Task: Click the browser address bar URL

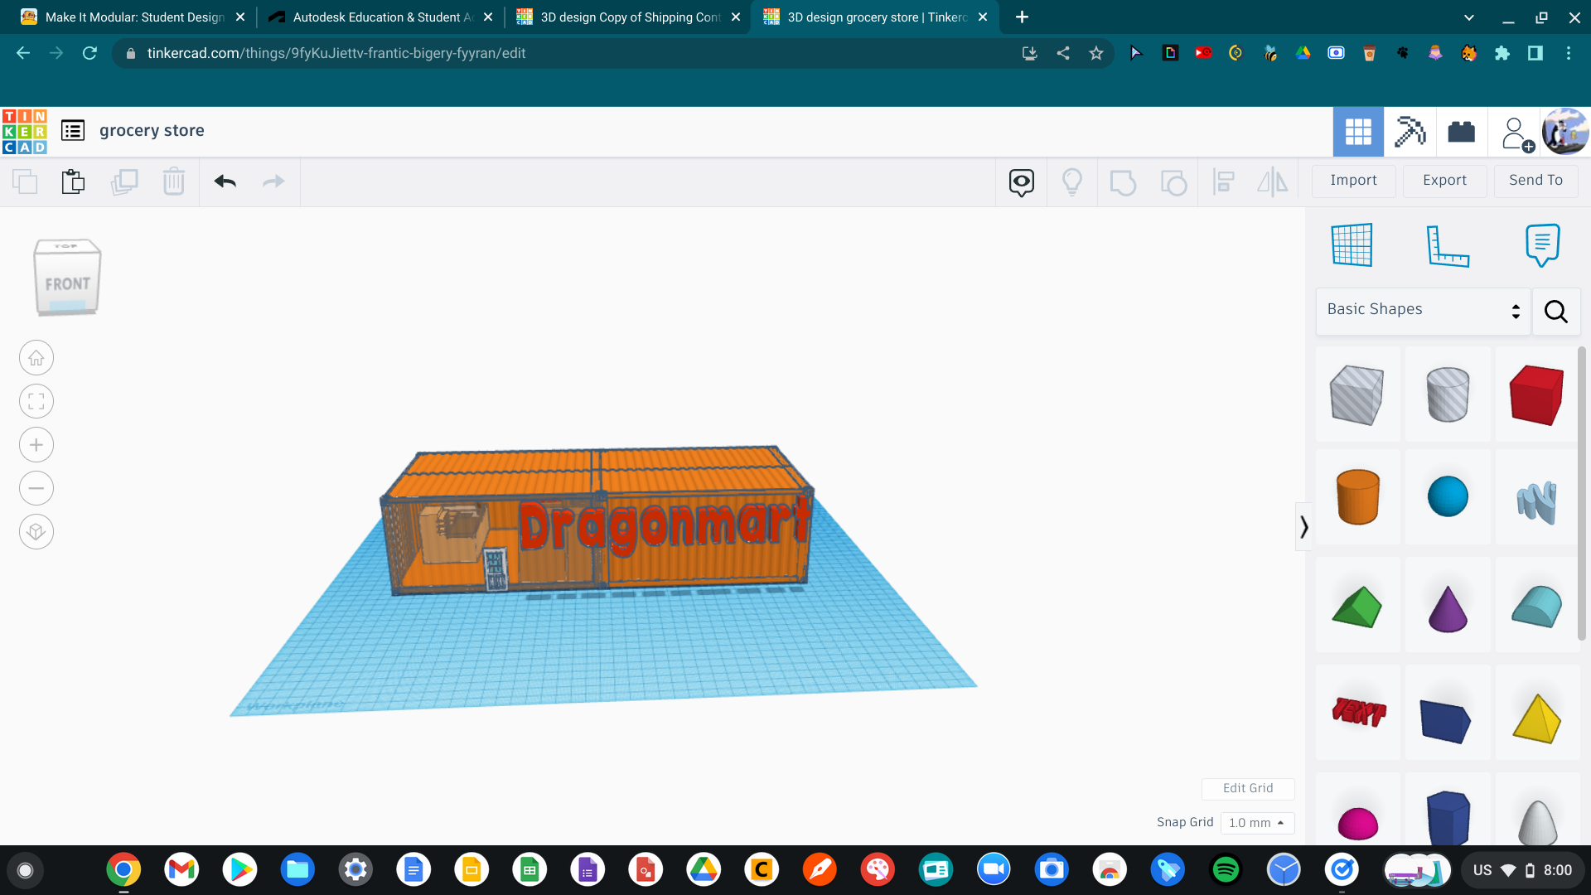Action: click(336, 54)
